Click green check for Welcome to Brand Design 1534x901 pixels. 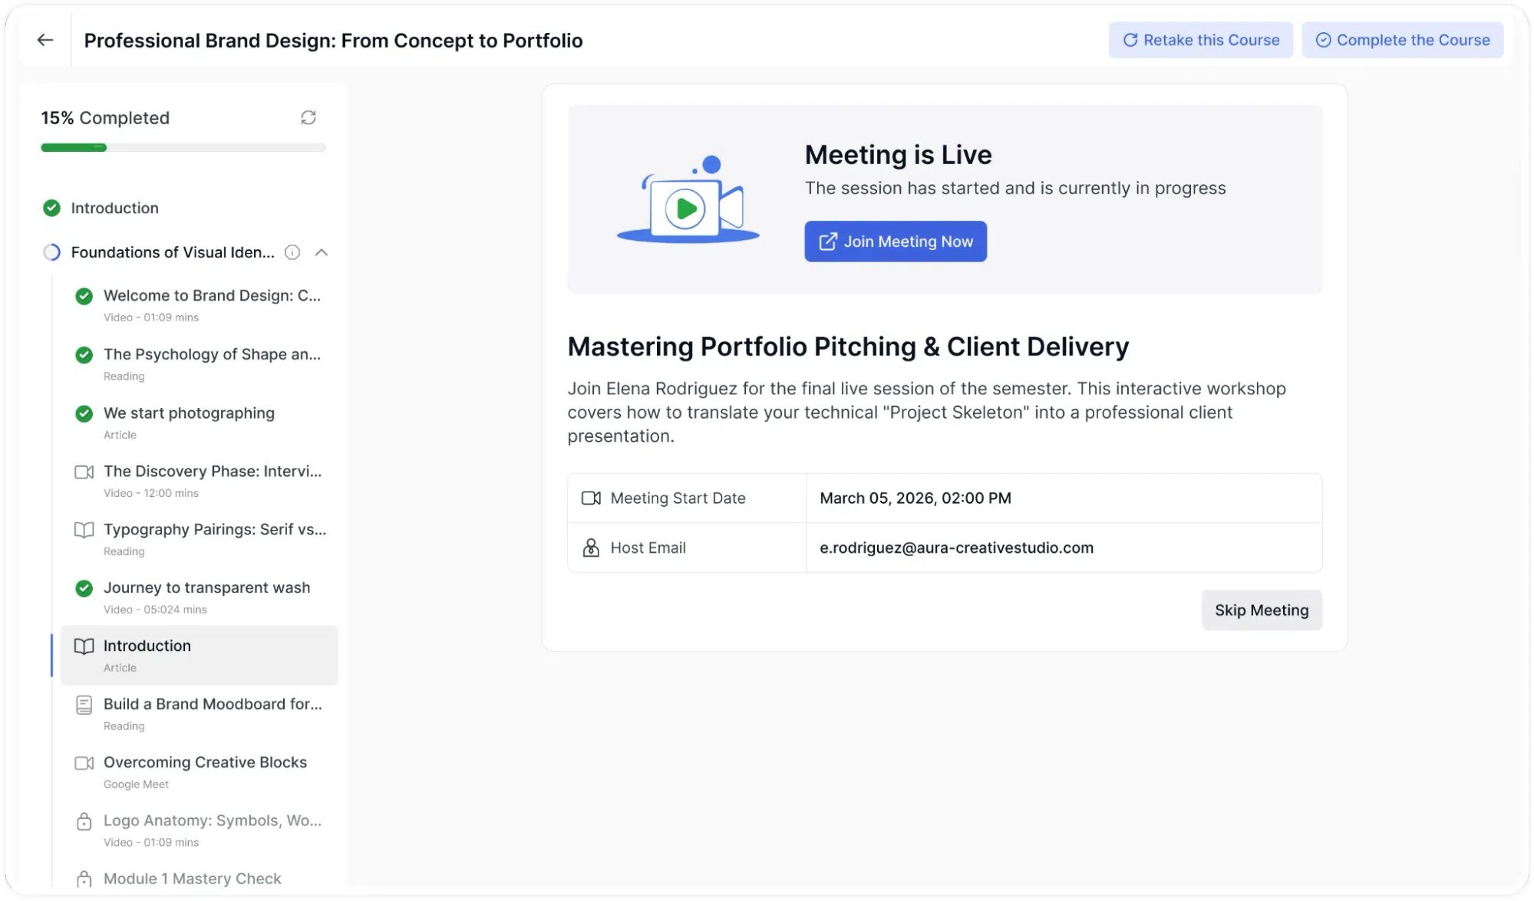[x=84, y=296]
